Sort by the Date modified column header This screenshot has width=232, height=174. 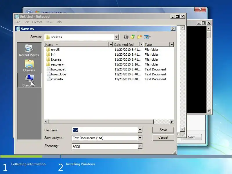pos(126,45)
